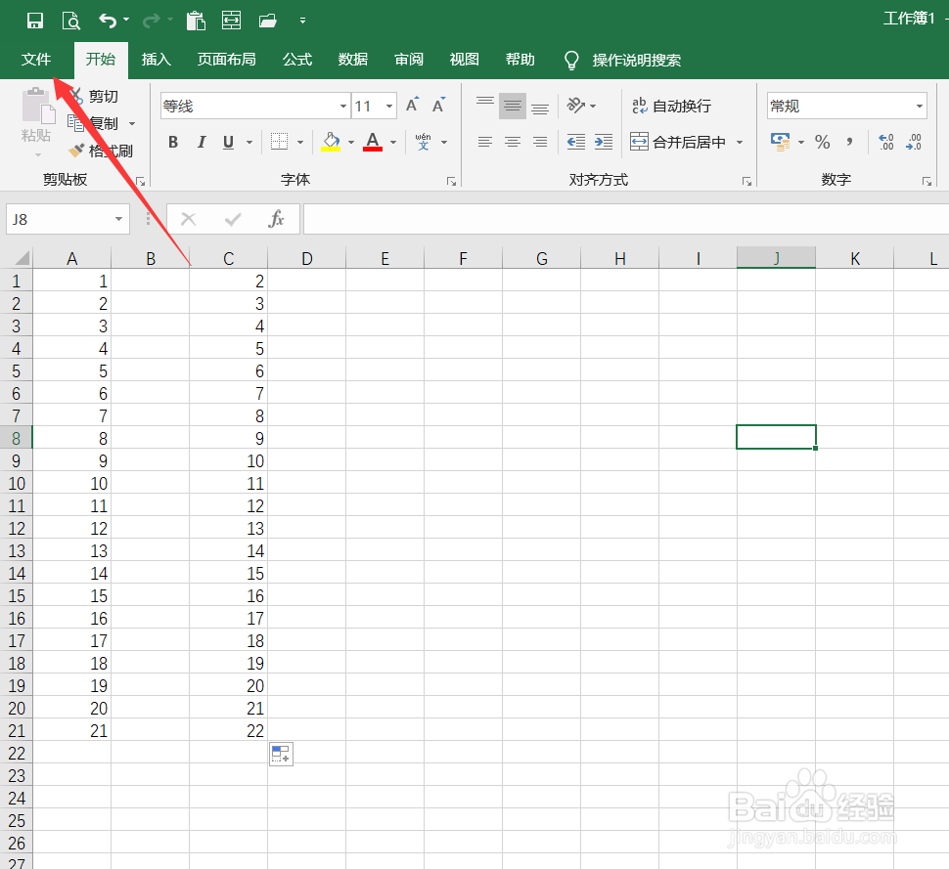949x869 pixels.
Task: Toggle Underline formatting
Action: 228,142
